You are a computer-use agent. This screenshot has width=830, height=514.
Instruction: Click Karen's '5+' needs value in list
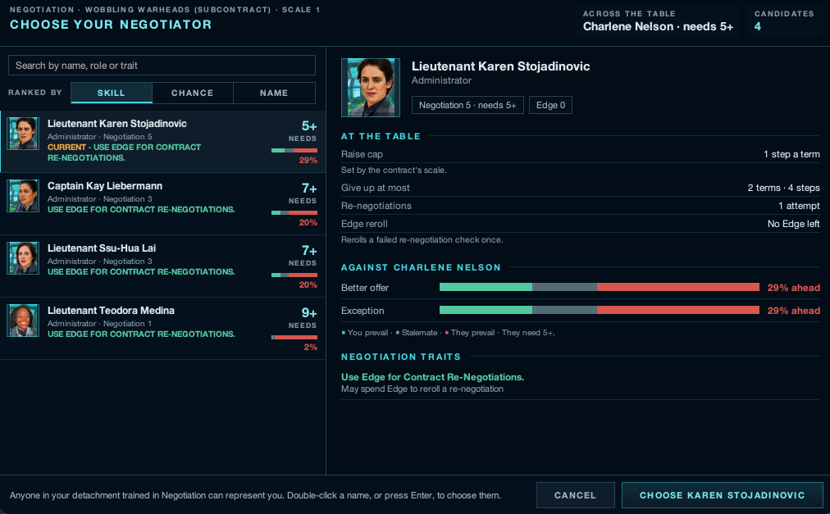point(309,126)
